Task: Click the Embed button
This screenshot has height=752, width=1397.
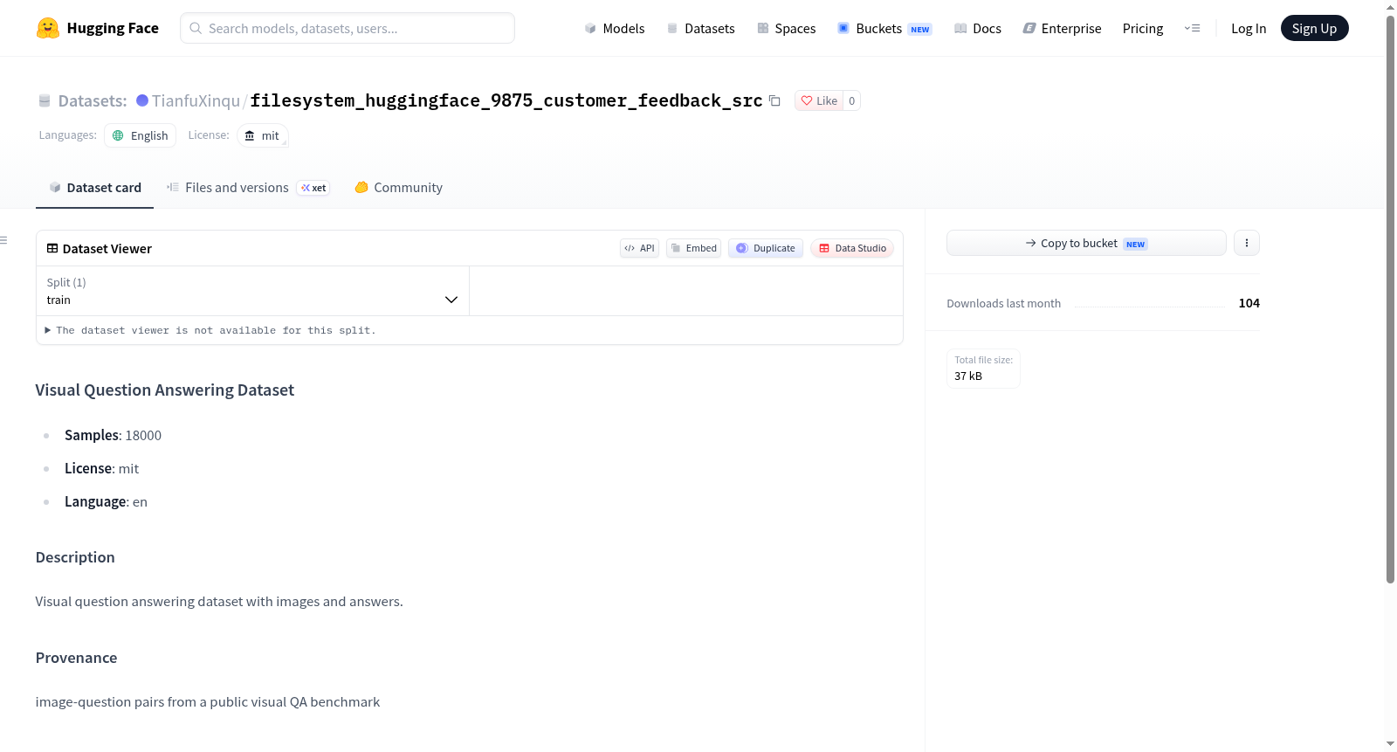Action: pos(693,248)
